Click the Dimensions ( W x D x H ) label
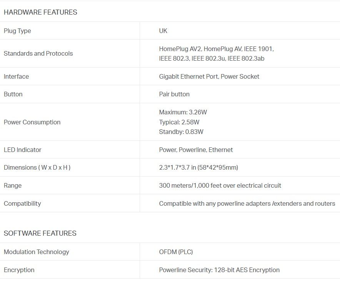The image size is (340, 289). click(37, 167)
